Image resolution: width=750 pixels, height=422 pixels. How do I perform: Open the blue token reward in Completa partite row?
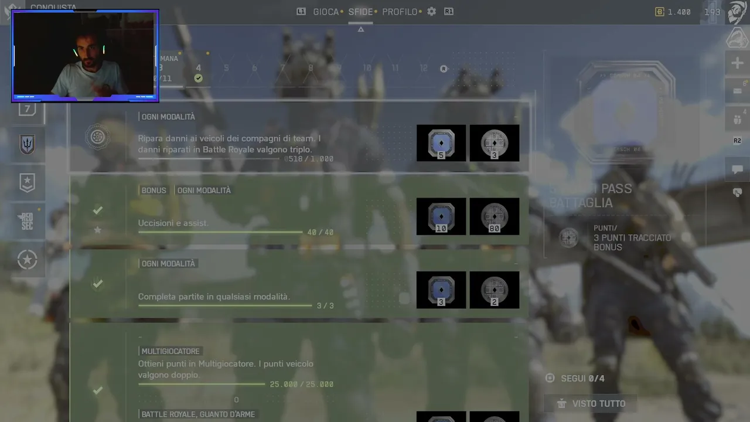pyautogui.click(x=441, y=290)
